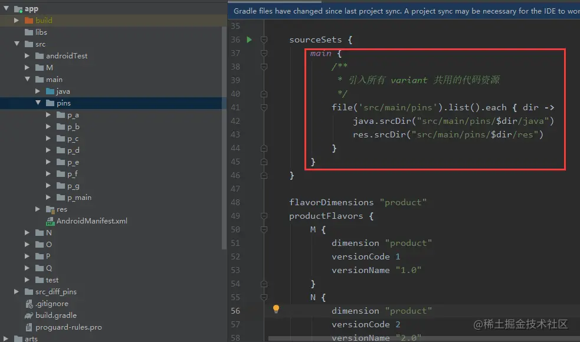Viewport: 580px width, 342px height.
Task: Expand the p_a folder node
Action: [x=48, y=115]
